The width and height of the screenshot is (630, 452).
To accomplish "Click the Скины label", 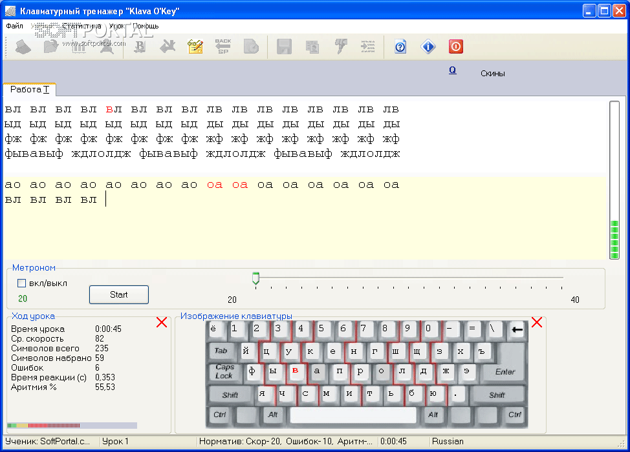I will pos(493,74).
